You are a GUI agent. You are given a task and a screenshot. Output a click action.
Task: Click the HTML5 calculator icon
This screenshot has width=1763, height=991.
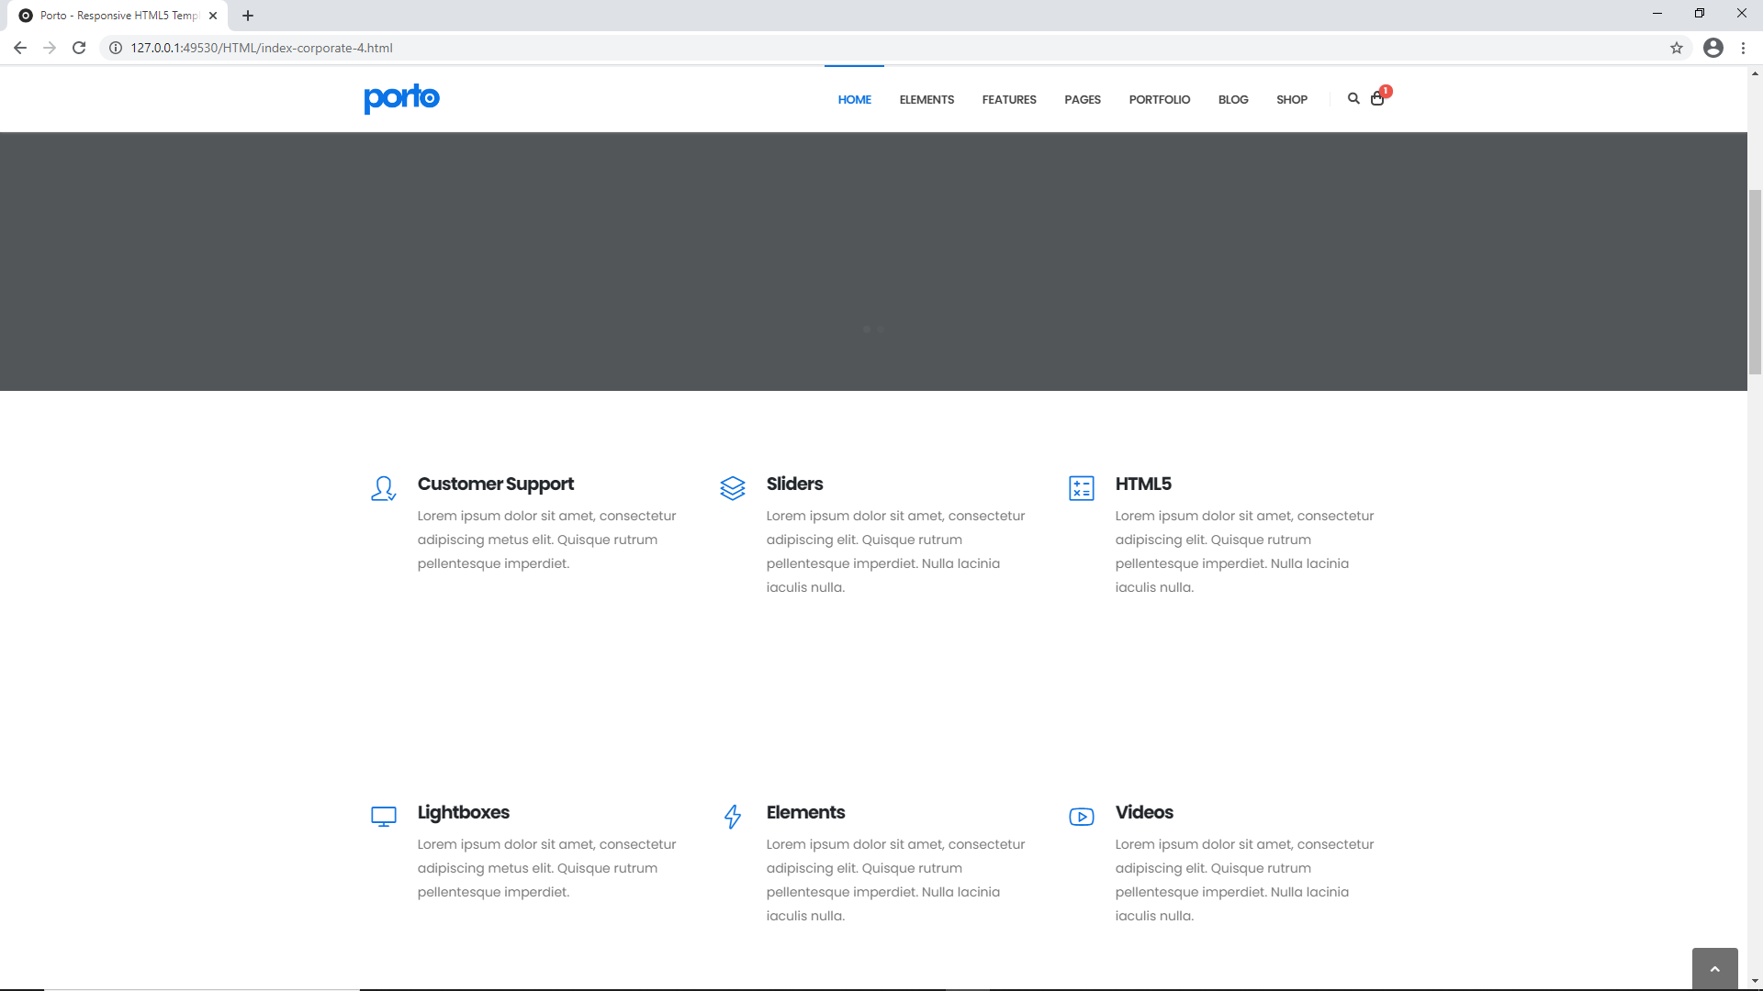coord(1081,488)
